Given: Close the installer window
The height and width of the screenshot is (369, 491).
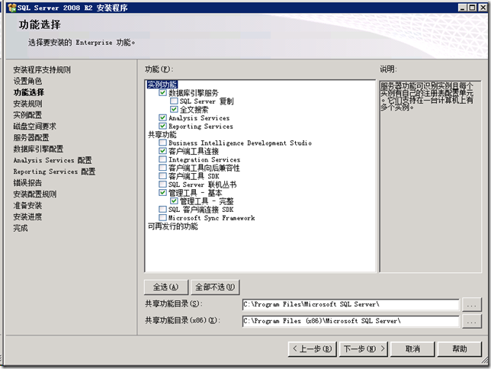Looking at the screenshot, I should pyautogui.click(x=483, y=8).
